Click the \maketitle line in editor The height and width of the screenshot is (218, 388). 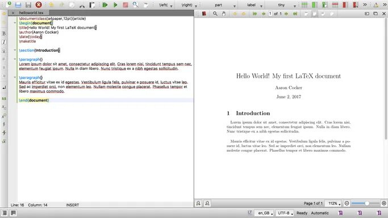click(x=27, y=41)
